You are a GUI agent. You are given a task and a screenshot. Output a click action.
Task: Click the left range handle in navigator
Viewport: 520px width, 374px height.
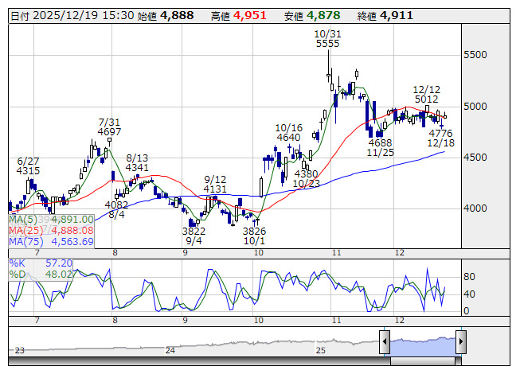[x=385, y=342]
